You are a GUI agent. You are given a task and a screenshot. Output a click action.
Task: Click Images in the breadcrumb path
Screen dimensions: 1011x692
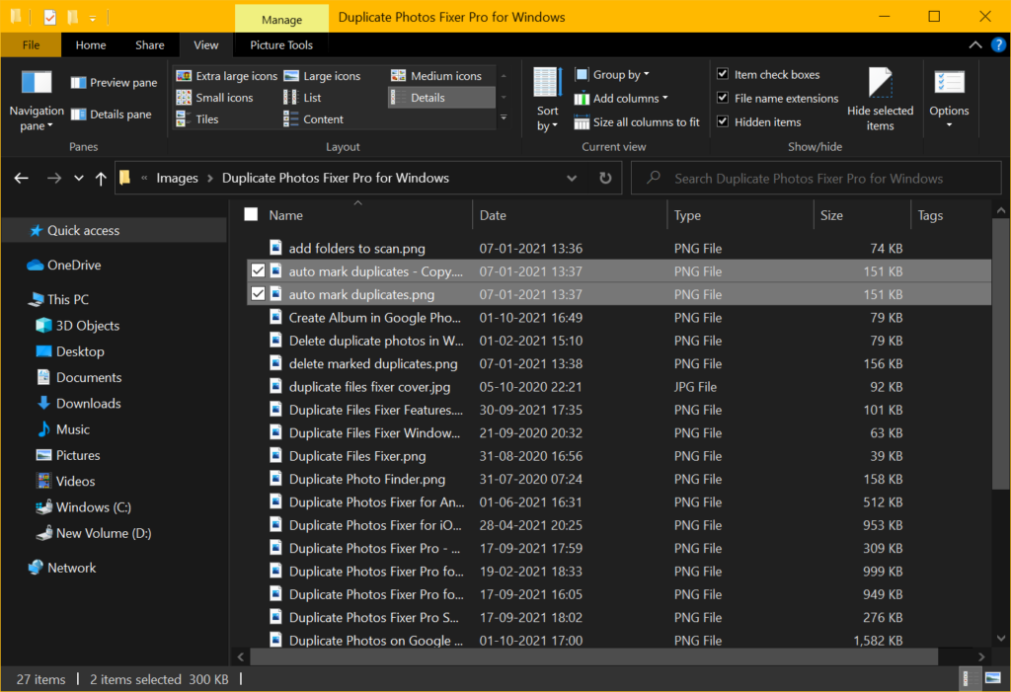click(x=177, y=178)
